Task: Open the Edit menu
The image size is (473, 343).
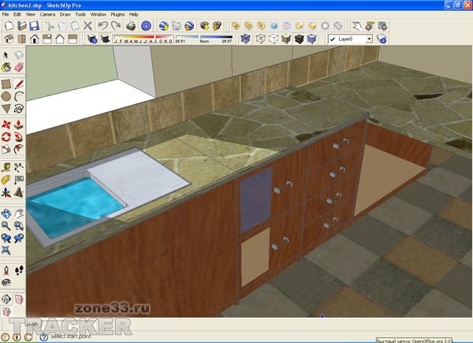Action: coord(17,14)
